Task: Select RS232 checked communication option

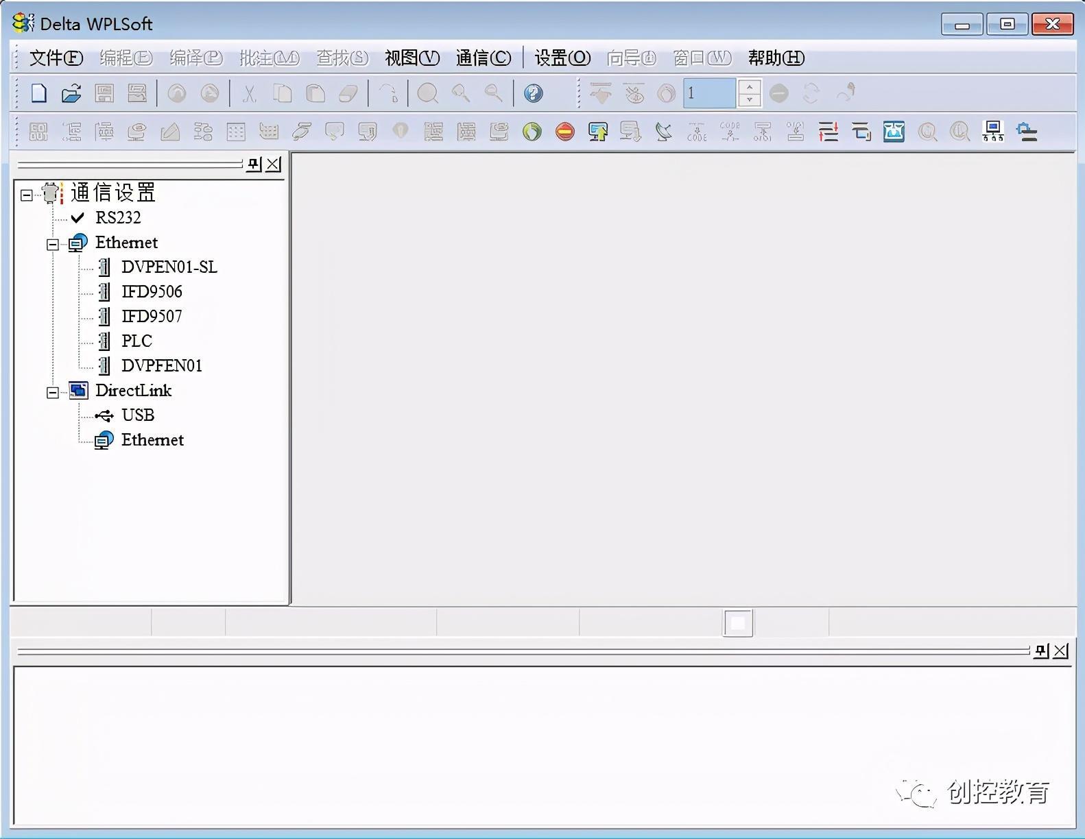Action: (117, 218)
